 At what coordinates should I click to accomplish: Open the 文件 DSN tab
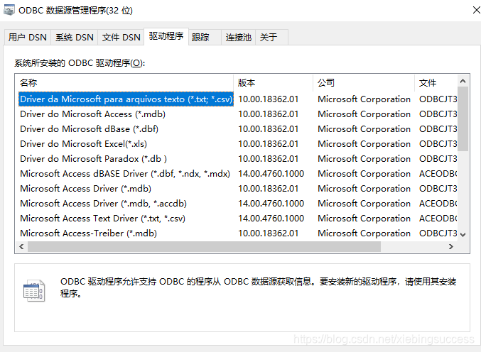121,38
